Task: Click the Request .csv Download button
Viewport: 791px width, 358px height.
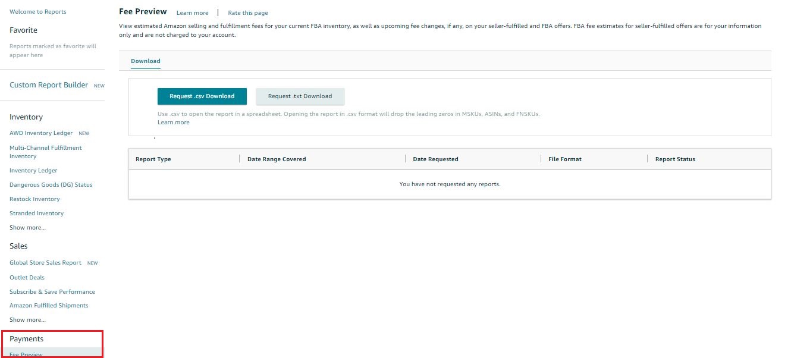Action: pos(202,96)
